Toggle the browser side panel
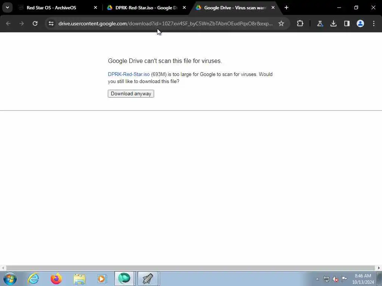This screenshot has height=286, width=382. pyautogui.click(x=347, y=23)
